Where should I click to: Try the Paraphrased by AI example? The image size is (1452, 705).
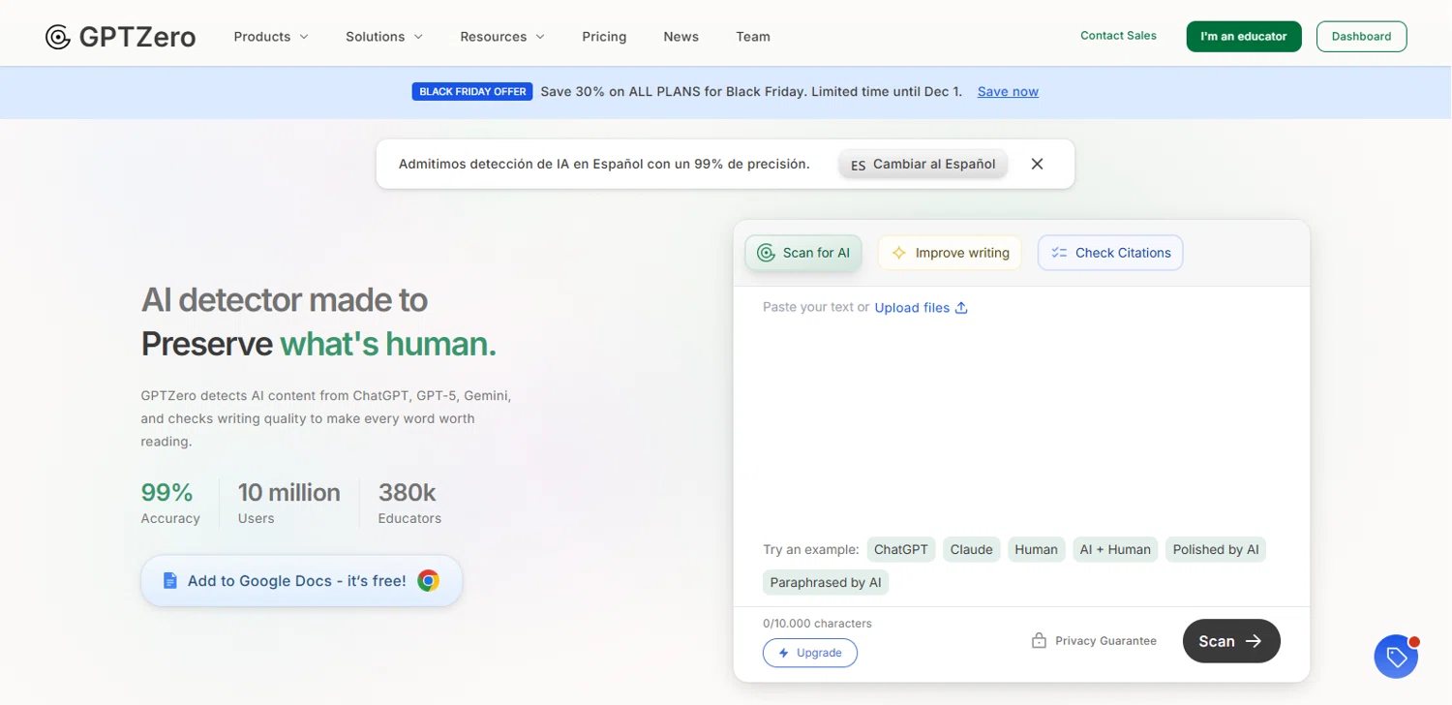826,583
